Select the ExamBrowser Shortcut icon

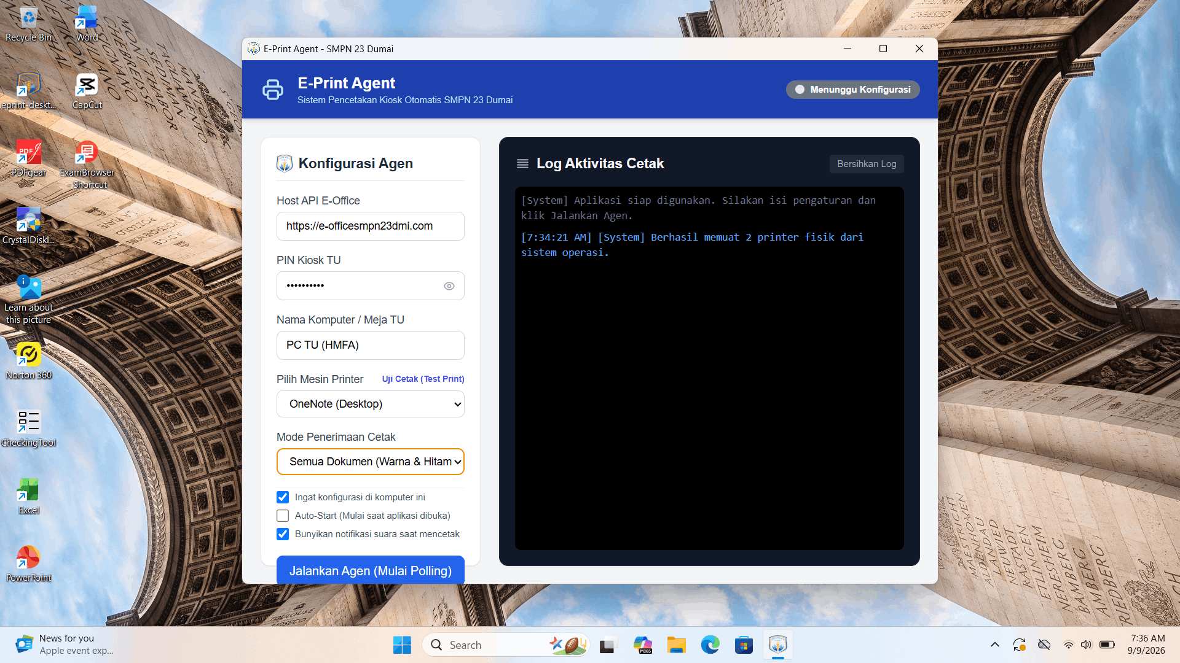[x=87, y=165]
